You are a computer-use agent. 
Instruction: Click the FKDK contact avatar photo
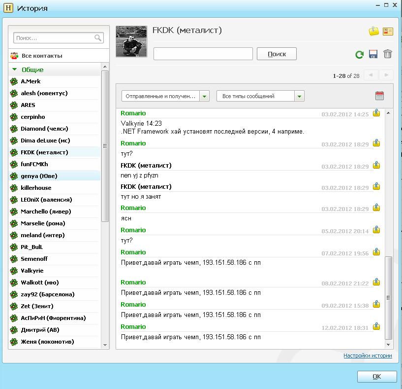click(131, 41)
